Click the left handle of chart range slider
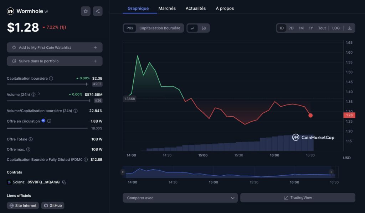 point(123,172)
